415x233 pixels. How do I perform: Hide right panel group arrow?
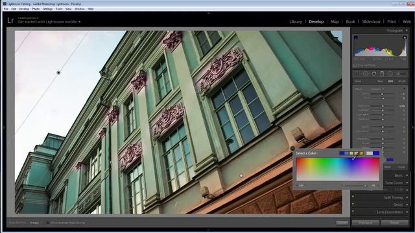[x=413, y=128]
